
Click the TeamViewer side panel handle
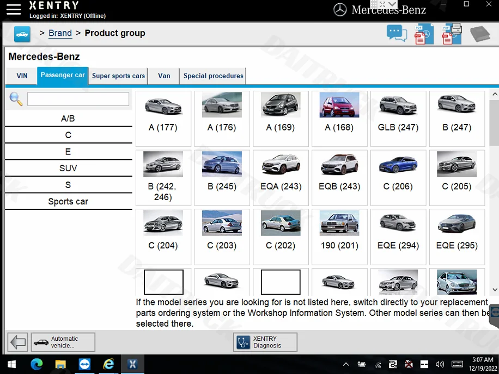494,316
